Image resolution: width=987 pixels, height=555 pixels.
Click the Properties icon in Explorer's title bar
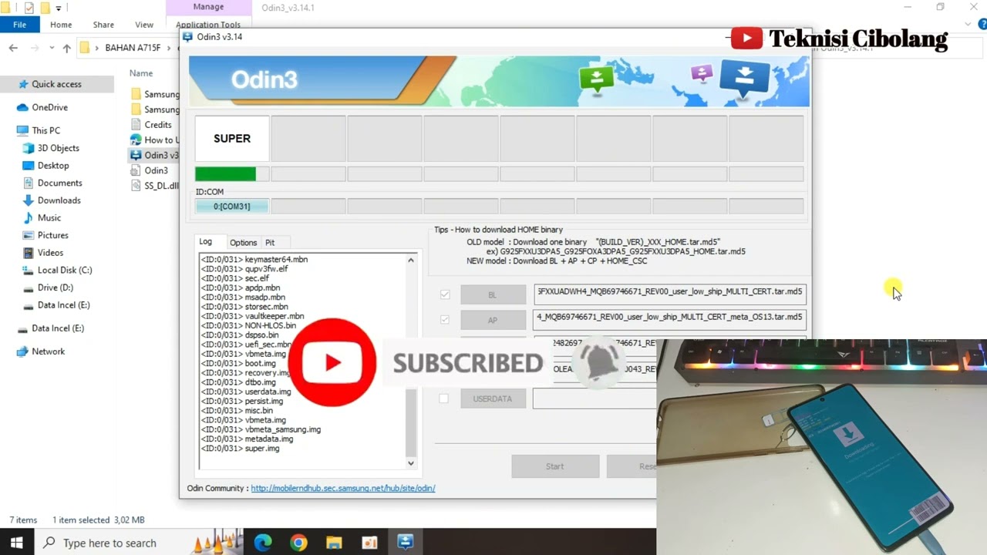(29, 8)
